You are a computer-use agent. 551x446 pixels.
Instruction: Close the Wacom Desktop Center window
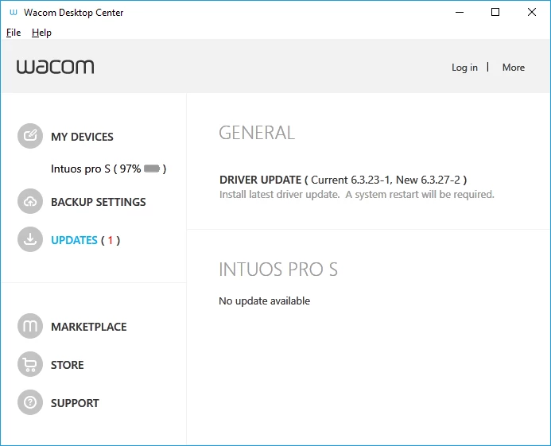[532, 12]
